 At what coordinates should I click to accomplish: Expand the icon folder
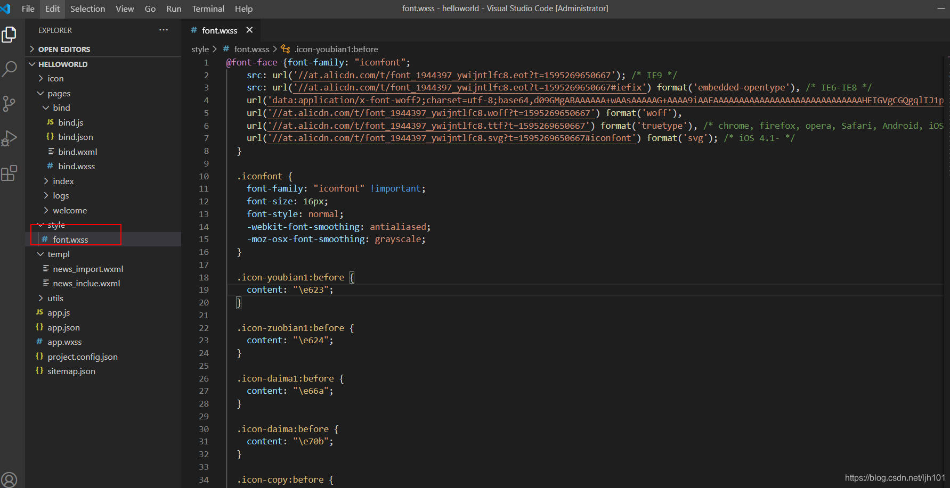click(x=55, y=78)
